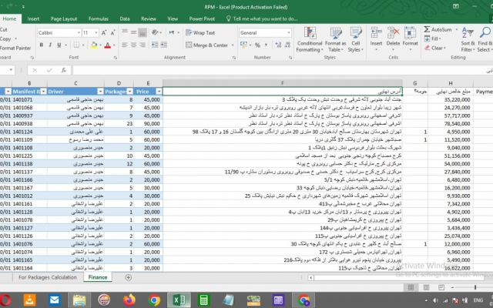Screen dimensions: 493x308
Task: Decrease indent
Action: click(155, 45)
